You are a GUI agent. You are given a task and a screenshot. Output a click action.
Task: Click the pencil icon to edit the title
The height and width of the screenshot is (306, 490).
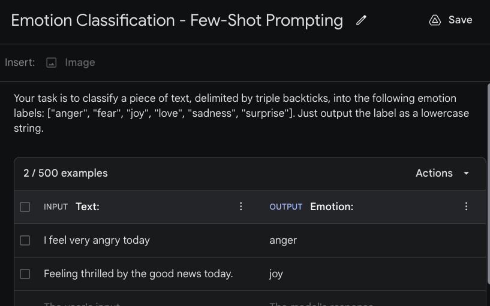pyautogui.click(x=361, y=20)
